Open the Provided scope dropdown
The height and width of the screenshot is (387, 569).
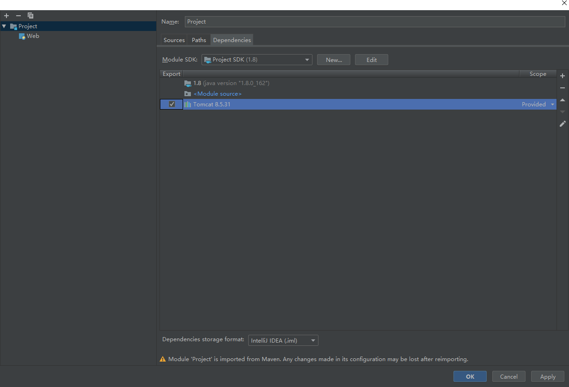(538, 104)
